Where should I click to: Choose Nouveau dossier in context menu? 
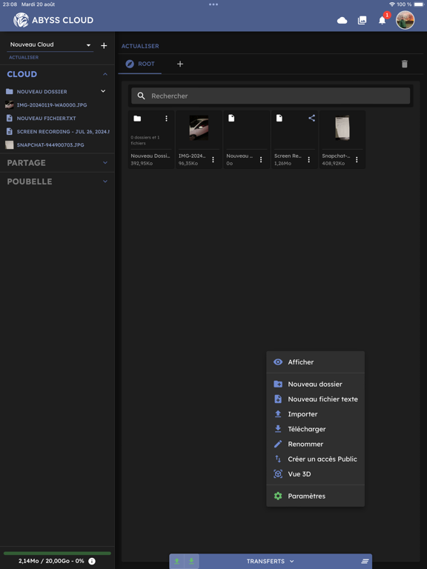pyautogui.click(x=316, y=384)
